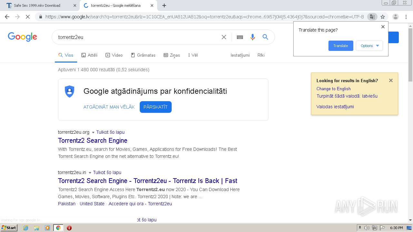The image size is (413, 232).
Task: Expand the Vēl more menu
Action: tap(193, 55)
